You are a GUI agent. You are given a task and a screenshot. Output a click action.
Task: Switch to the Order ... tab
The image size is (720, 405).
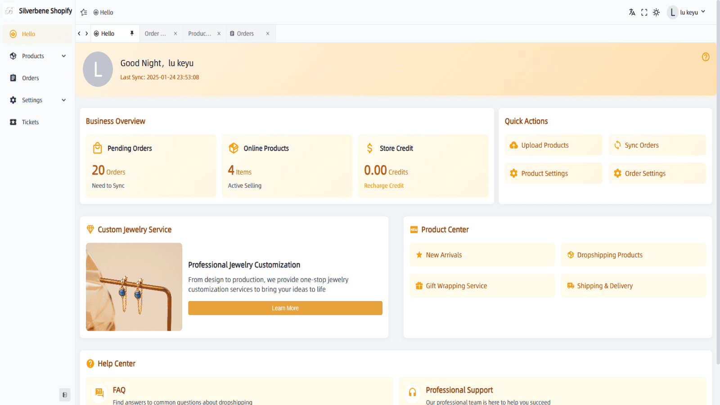coord(155,34)
